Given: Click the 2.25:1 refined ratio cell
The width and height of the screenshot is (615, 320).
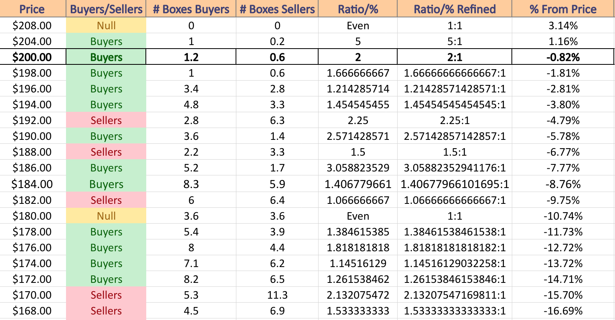Looking at the screenshot, I should pos(455,120).
